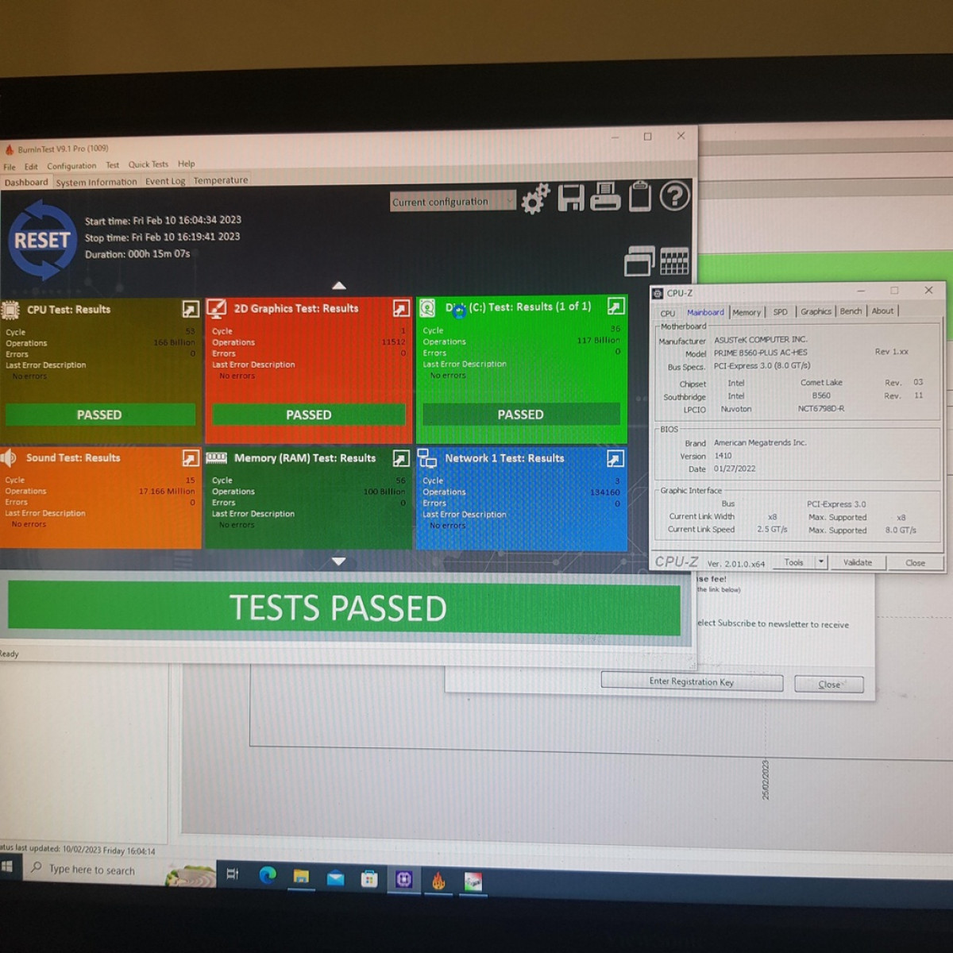953x953 pixels.
Task: Collapse test tiles using up arrow
Action: pyautogui.click(x=339, y=285)
